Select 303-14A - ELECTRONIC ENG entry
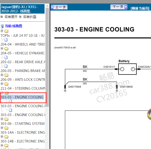The height and width of the screenshot is (149, 151). tap(23, 132)
